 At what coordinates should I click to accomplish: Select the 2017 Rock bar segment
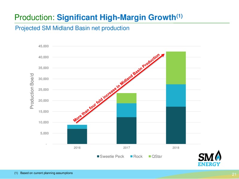pos(126,110)
